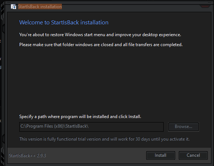Abort setup with the Cancel button

pyautogui.click(x=193, y=155)
